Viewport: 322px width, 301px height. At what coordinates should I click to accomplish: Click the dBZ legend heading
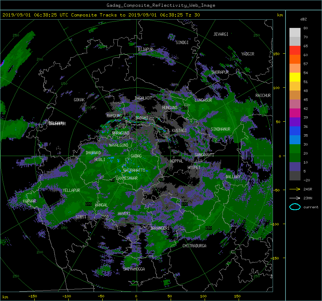(x=303, y=19)
